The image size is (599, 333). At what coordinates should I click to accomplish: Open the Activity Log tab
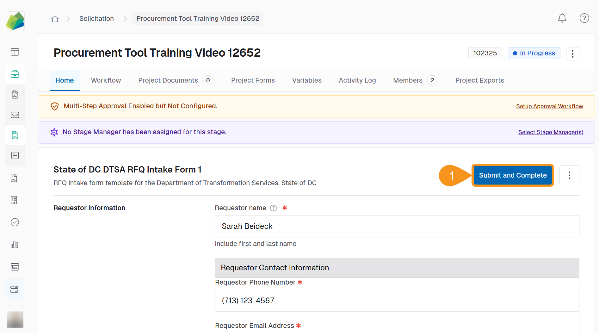357,80
